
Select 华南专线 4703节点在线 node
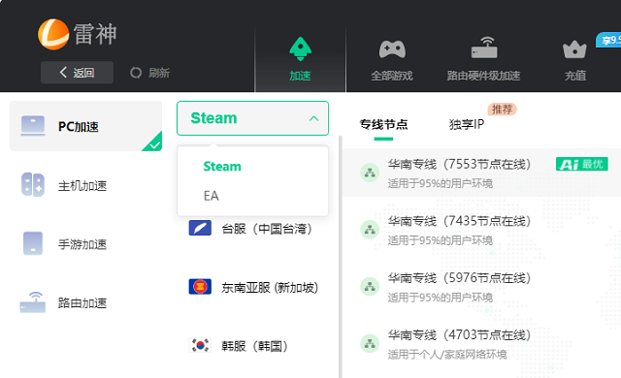(x=482, y=344)
